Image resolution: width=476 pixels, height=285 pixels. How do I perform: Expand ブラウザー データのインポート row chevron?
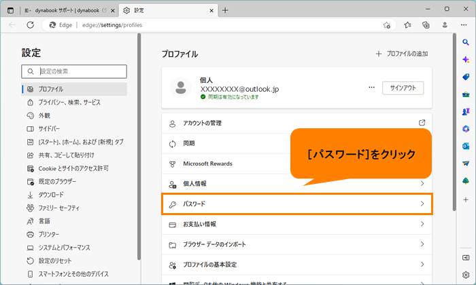pyautogui.click(x=422, y=244)
